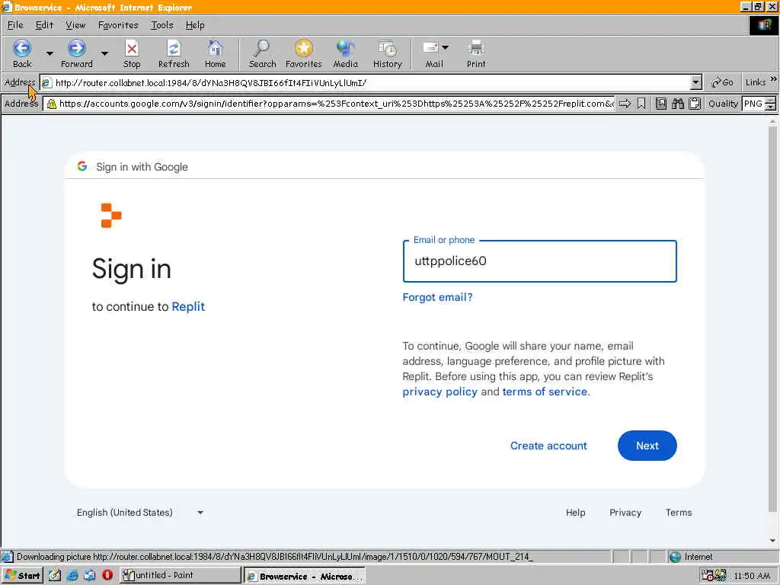The width and height of the screenshot is (780, 585).
Task: Open the Favorites menu
Action: 118,25
